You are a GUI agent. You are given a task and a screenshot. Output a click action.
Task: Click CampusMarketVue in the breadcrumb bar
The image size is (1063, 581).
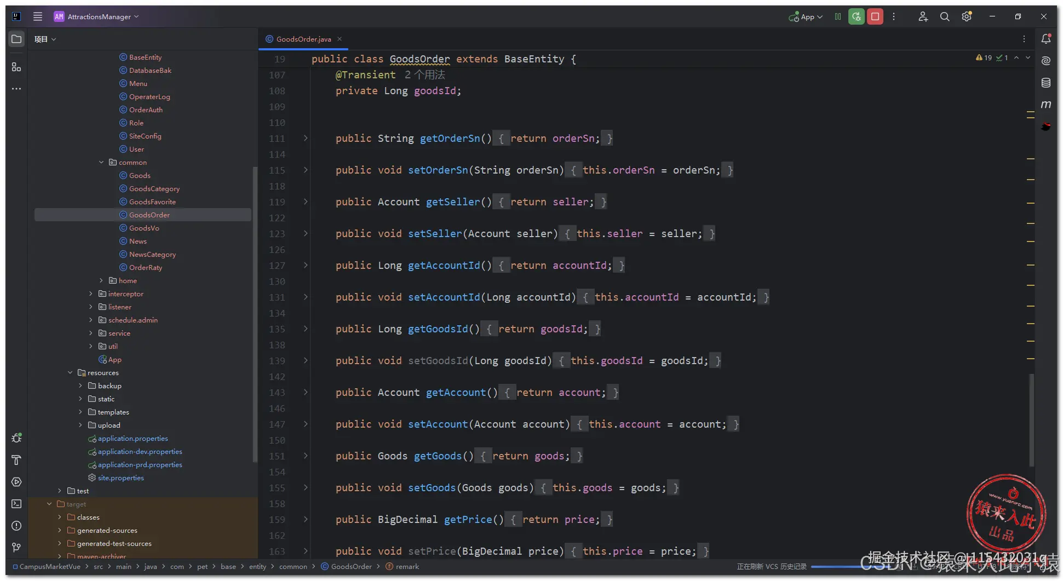click(50, 566)
